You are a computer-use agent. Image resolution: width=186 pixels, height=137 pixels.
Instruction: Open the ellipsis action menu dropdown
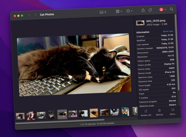[x=129, y=11]
